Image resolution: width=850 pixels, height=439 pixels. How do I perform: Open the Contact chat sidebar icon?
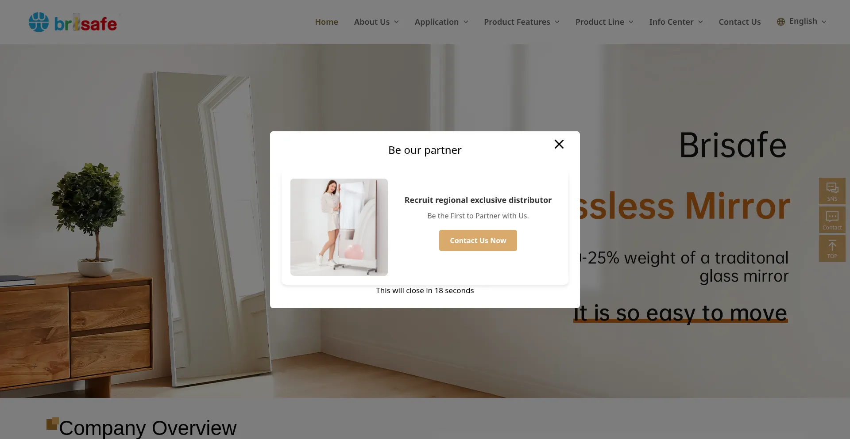pyautogui.click(x=832, y=220)
